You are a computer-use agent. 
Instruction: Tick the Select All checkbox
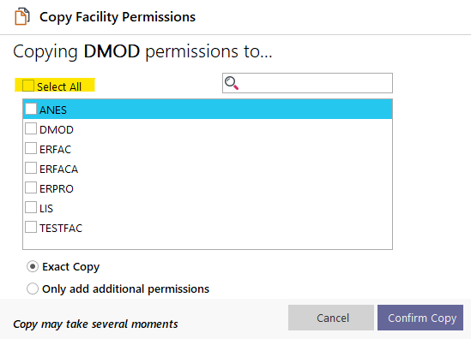(28, 86)
